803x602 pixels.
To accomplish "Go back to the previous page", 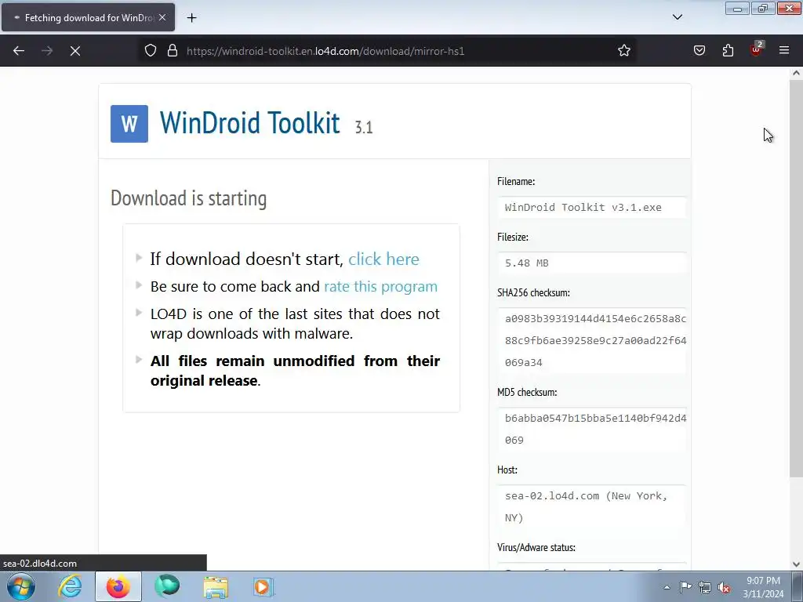I will pyautogui.click(x=19, y=51).
